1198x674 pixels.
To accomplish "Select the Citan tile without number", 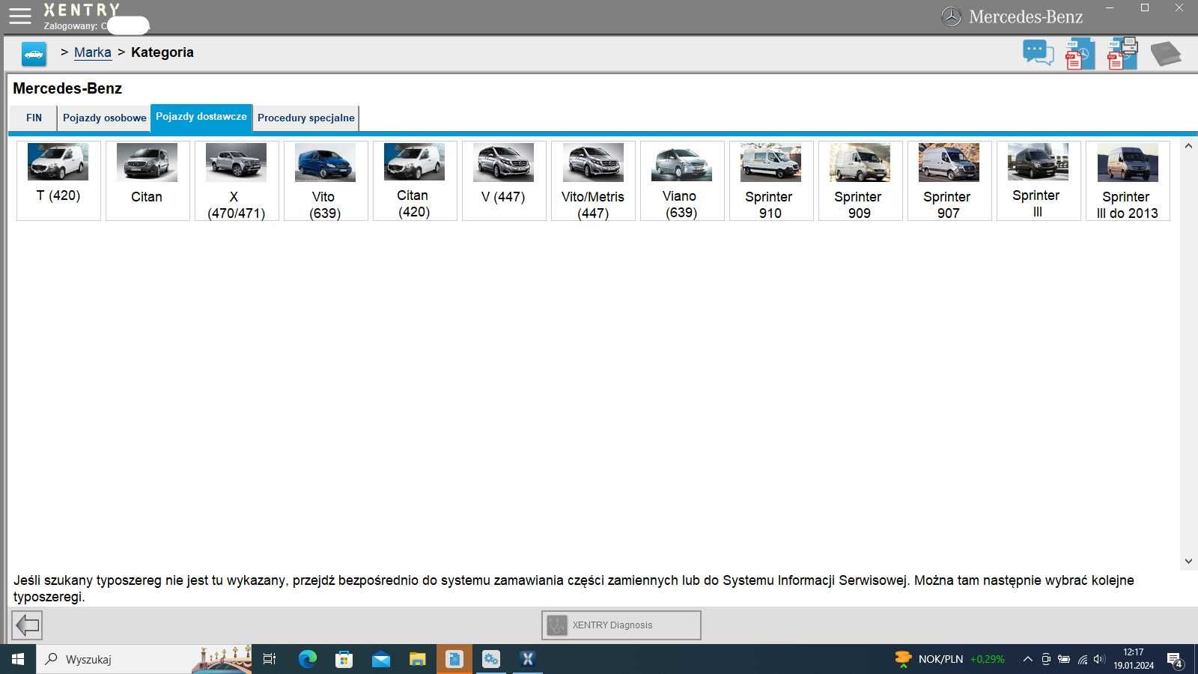I will [x=148, y=180].
